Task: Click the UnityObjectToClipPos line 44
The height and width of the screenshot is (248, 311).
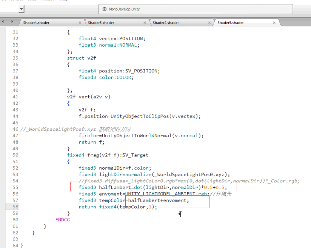Action: click(x=140, y=116)
